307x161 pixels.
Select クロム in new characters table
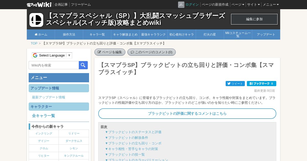[44, 148]
